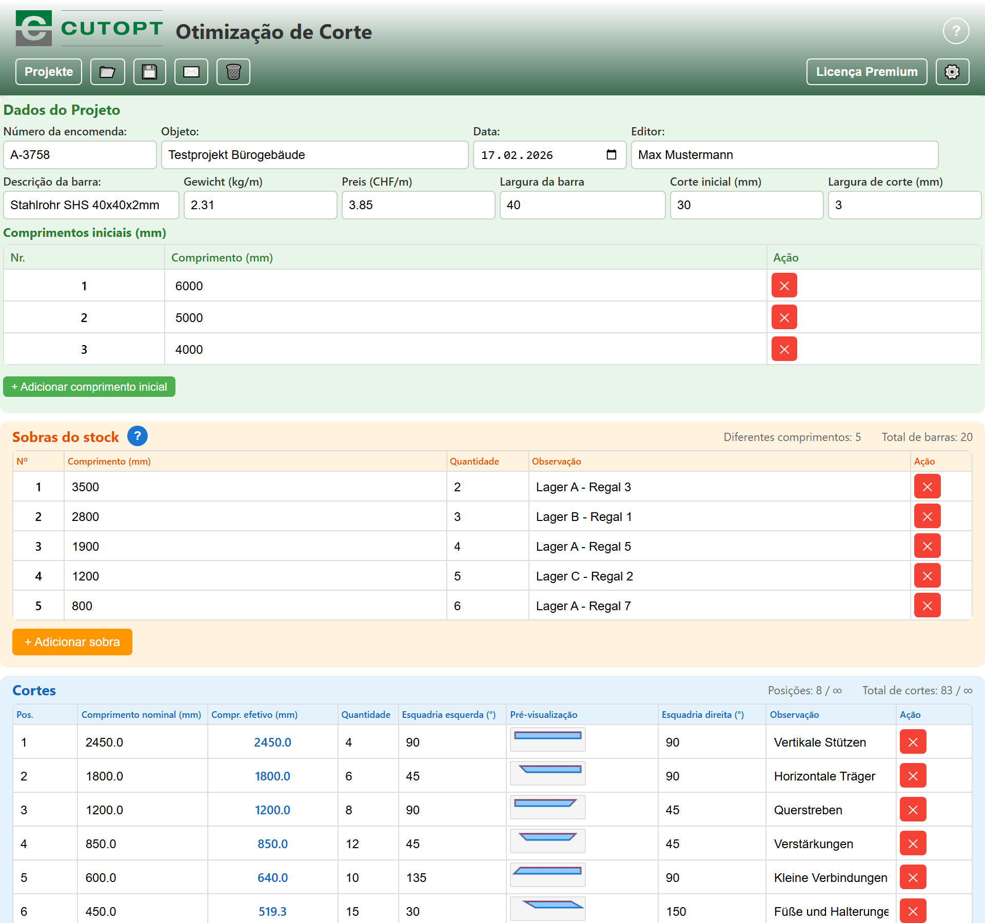Click the preview thumbnail for Vertikale Stützen
The width and height of the screenshot is (985, 923).
pyautogui.click(x=547, y=739)
